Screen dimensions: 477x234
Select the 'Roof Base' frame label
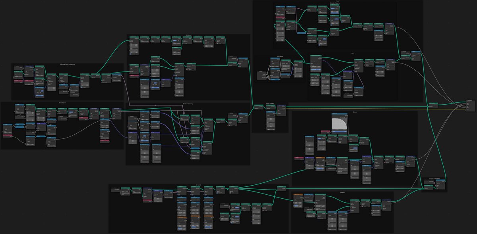tap(280, 56)
